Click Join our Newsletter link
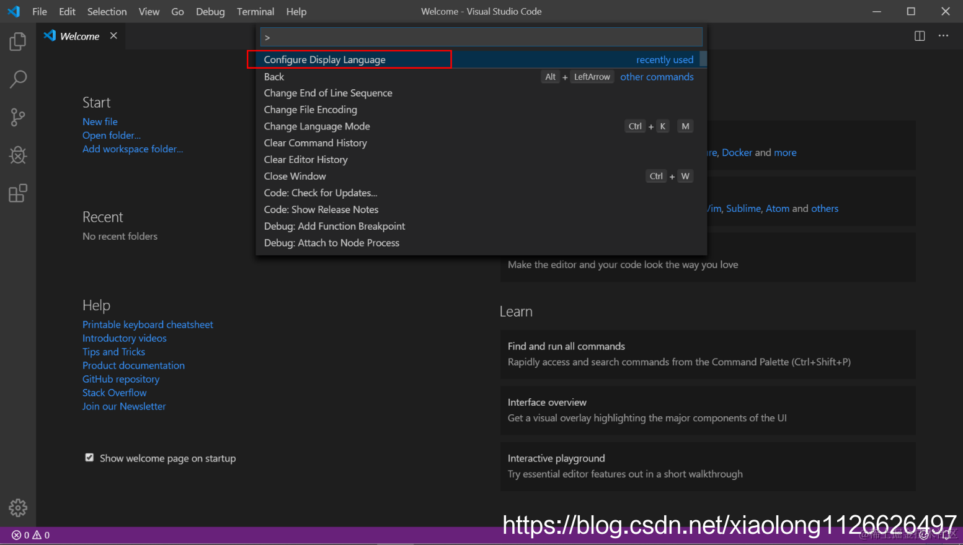Screen dimensions: 963x545 pyautogui.click(x=124, y=406)
